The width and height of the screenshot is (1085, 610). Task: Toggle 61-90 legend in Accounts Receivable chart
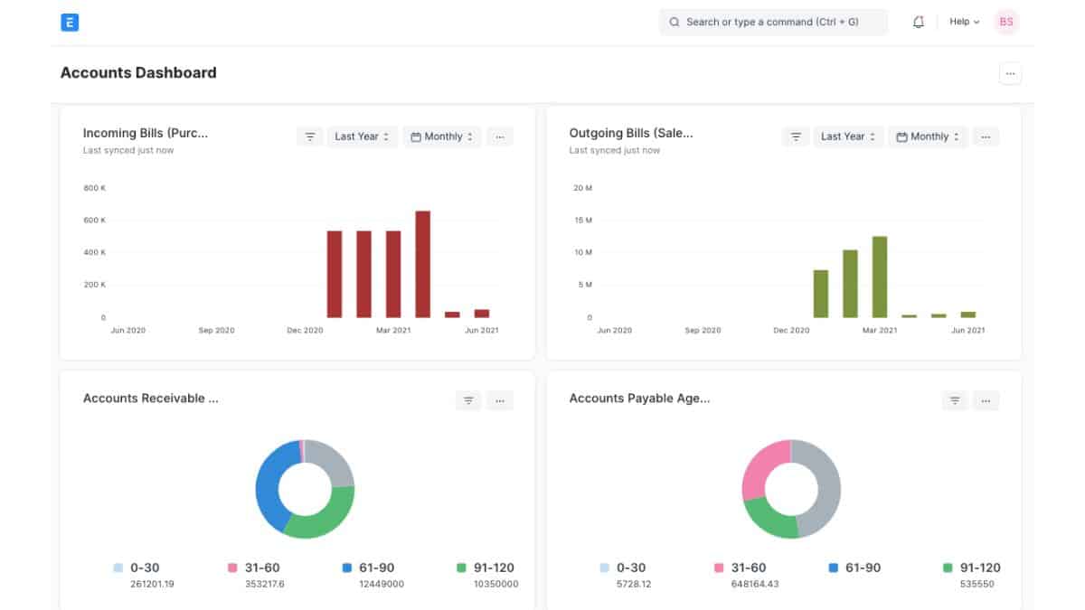[x=371, y=568]
